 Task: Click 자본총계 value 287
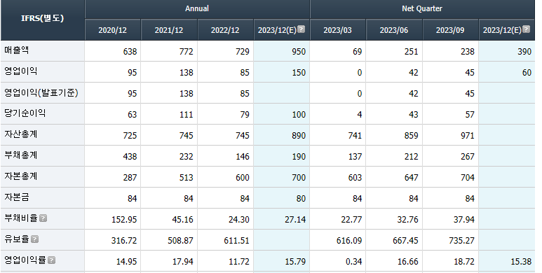click(130, 178)
